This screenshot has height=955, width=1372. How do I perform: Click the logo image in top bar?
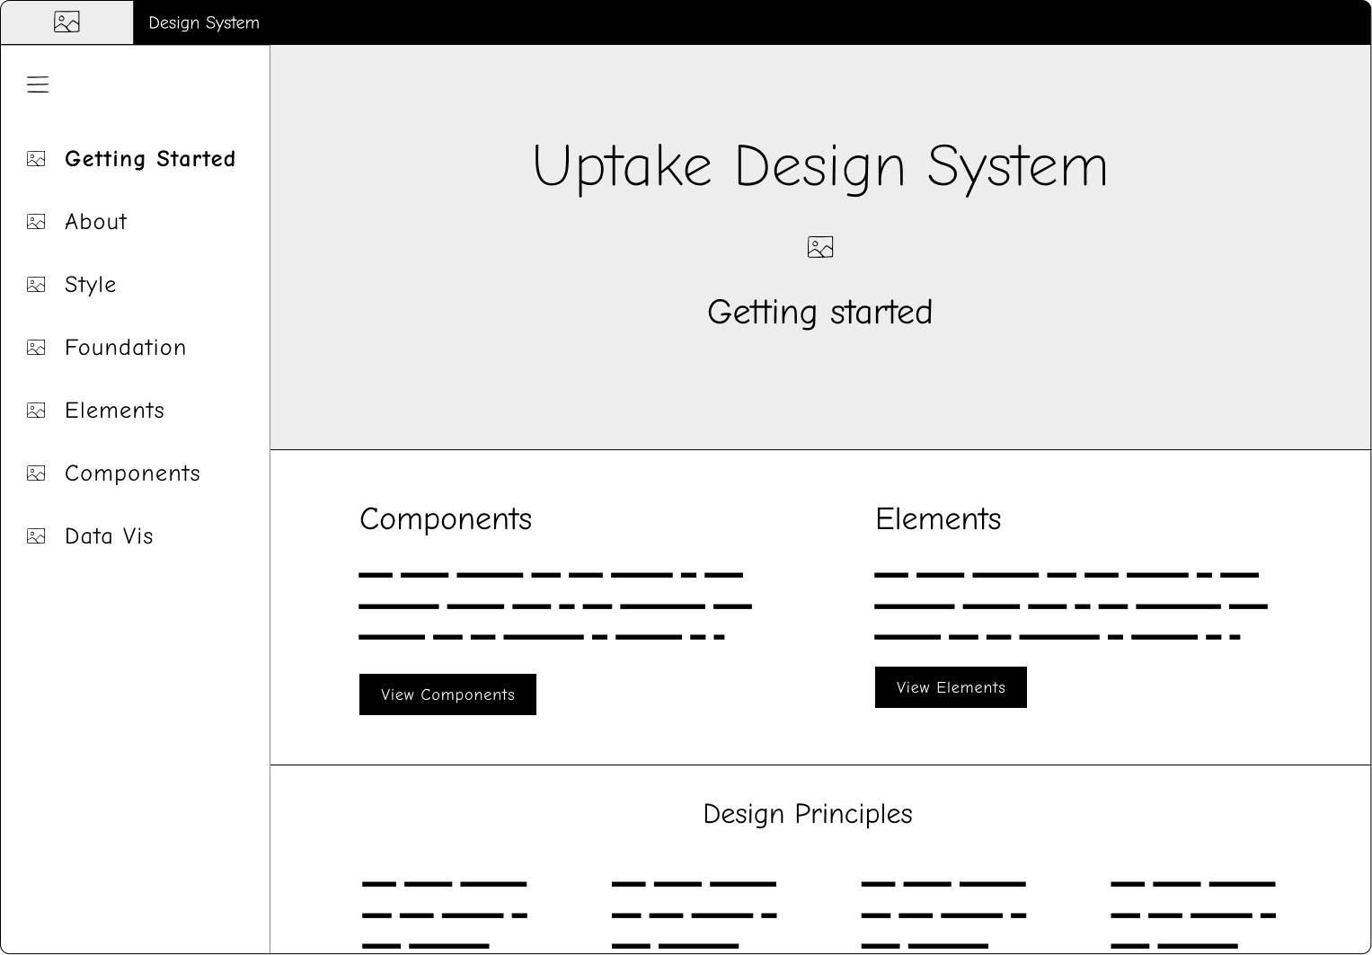pos(66,22)
